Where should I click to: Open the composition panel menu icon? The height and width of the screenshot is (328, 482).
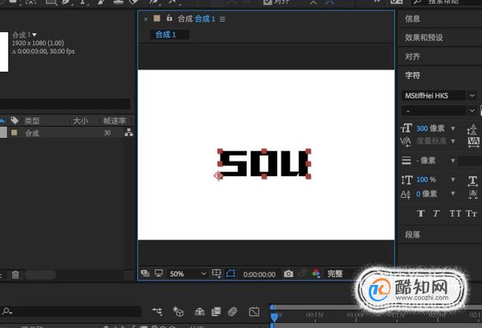222,19
